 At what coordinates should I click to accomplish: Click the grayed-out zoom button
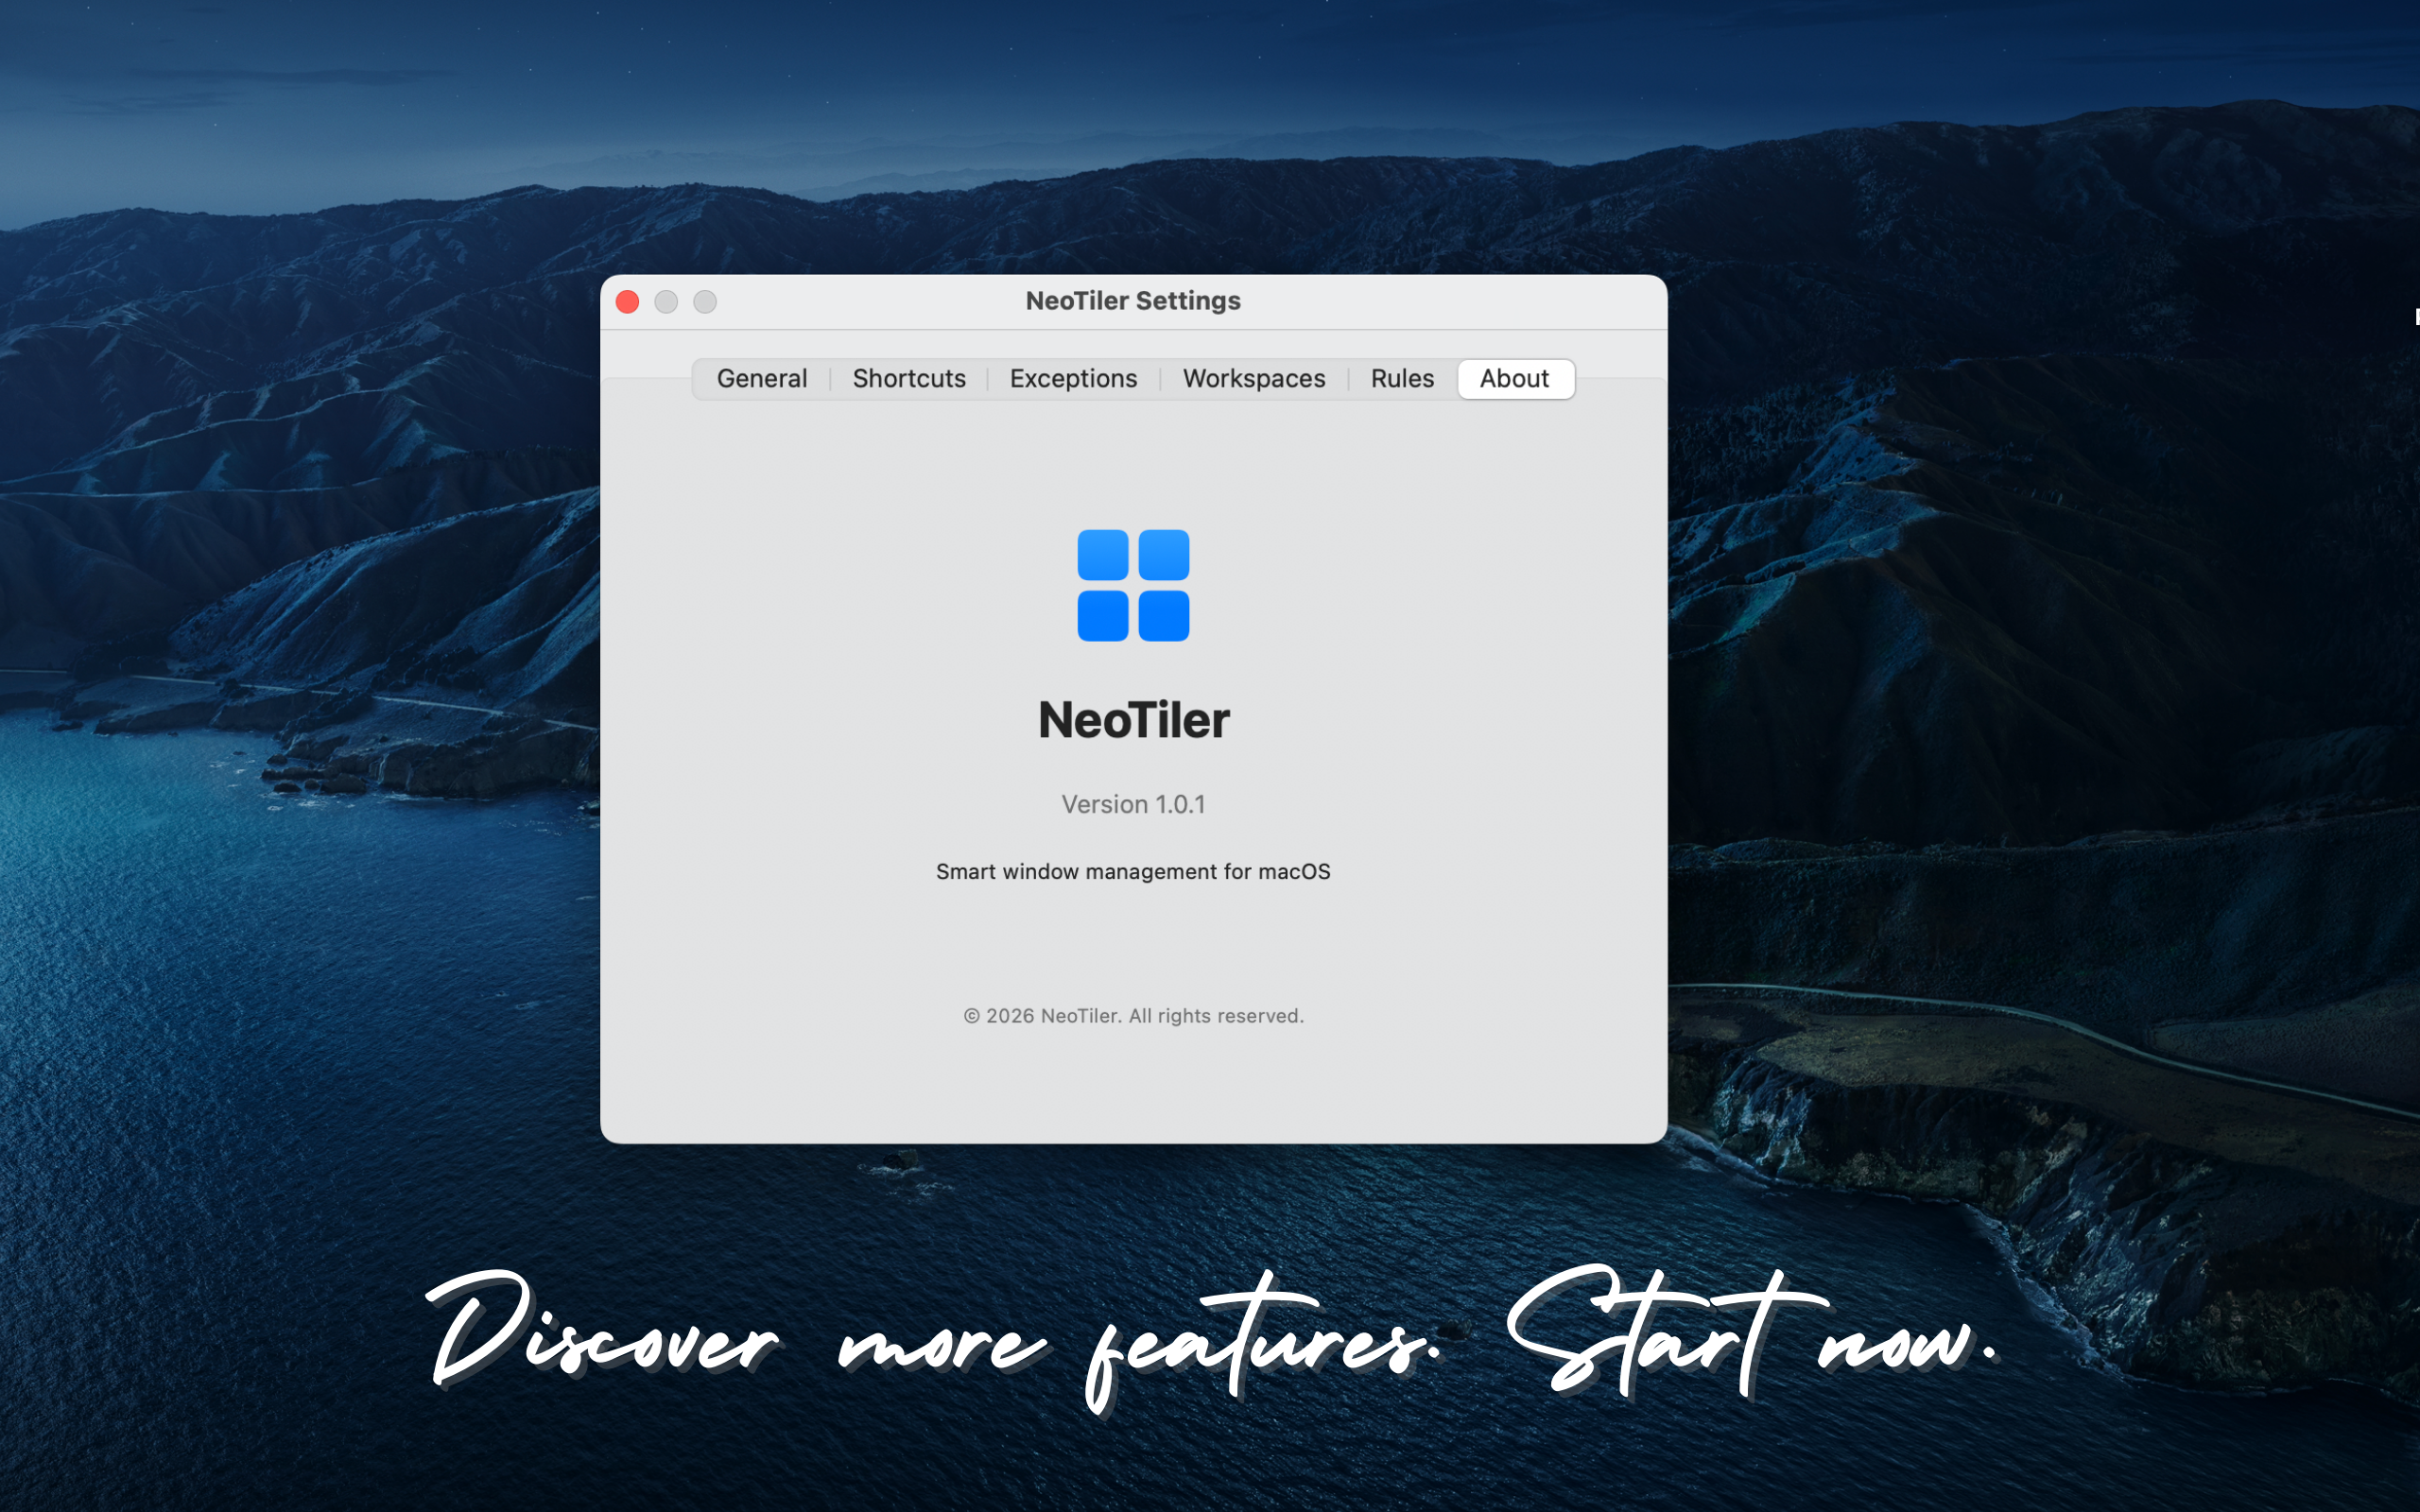(x=705, y=301)
